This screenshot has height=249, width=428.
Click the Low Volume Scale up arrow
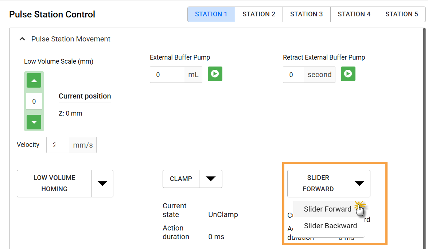coord(34,80)
